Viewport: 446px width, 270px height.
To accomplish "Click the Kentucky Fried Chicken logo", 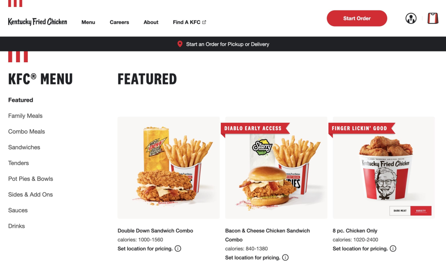I will (37, 22).
